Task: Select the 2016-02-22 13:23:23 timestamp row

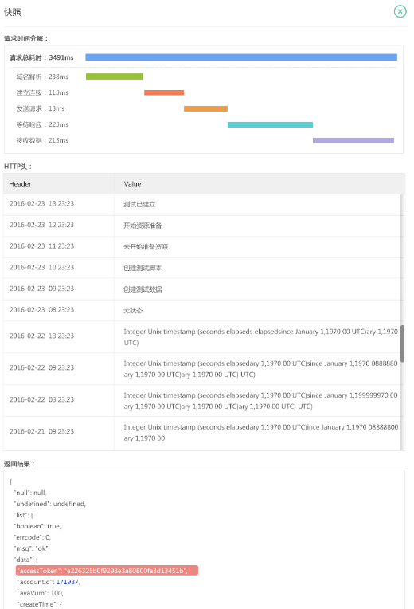Action: point(201,336)
